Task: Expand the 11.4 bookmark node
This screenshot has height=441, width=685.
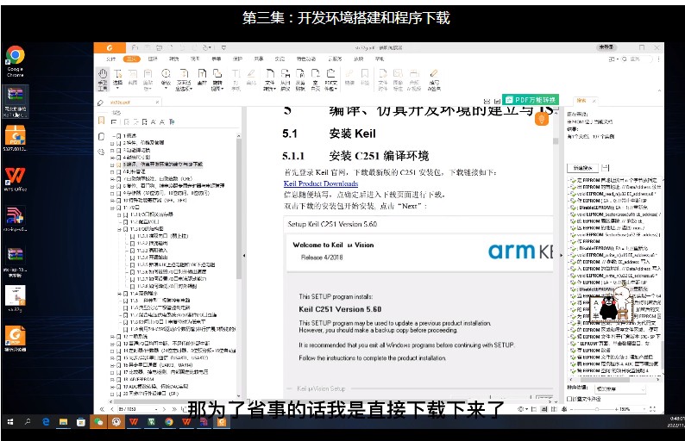Action: [119, 294]
